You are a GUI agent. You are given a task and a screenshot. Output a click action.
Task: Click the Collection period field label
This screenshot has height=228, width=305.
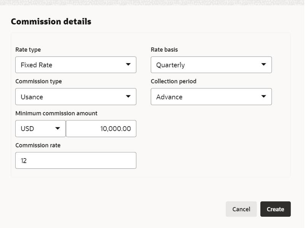click(174, 81)
